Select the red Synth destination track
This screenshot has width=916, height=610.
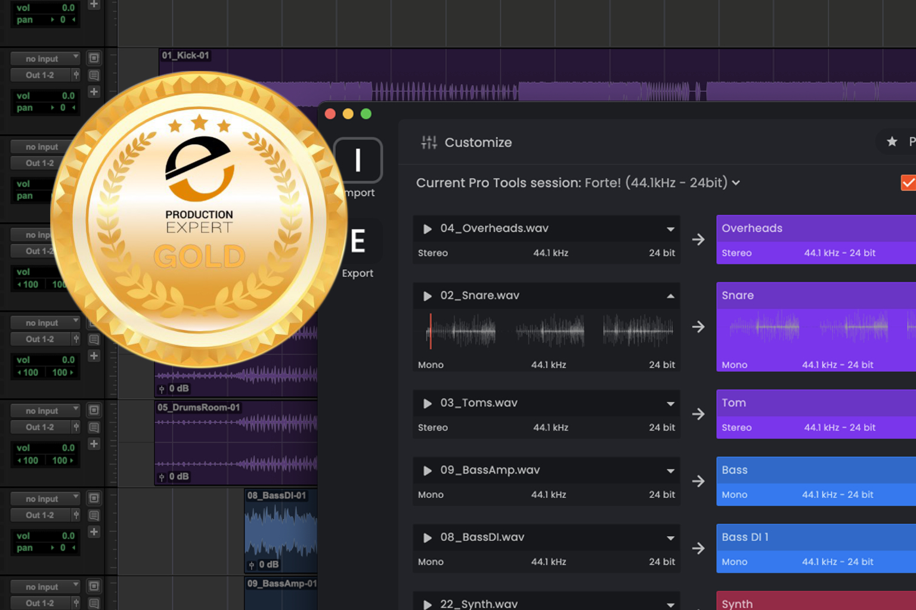(816, 600)
